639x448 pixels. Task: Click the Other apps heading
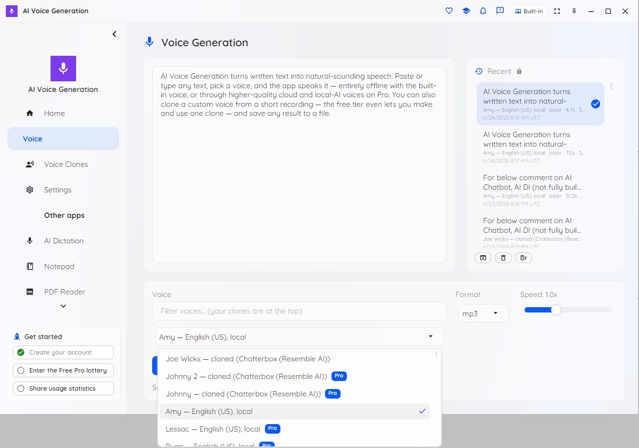64,215
